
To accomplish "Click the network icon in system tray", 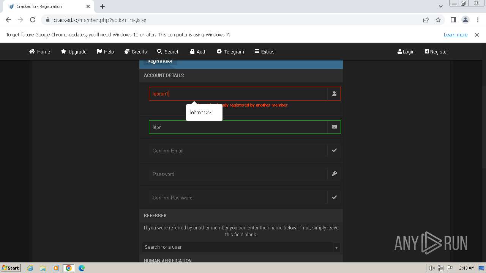I will [441, 268].
